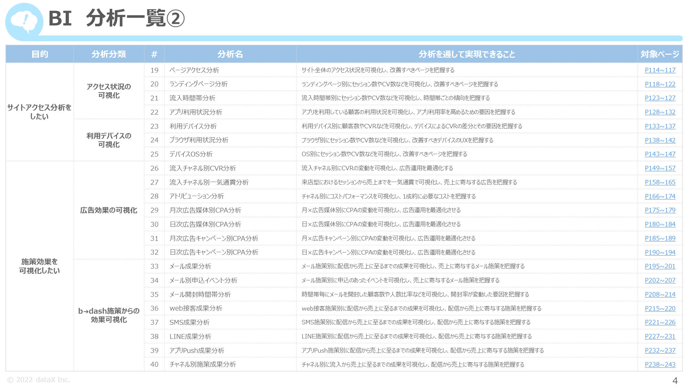Follow the P166~174 page link
The image size is (688, 387).
click(x=660, y=196)
